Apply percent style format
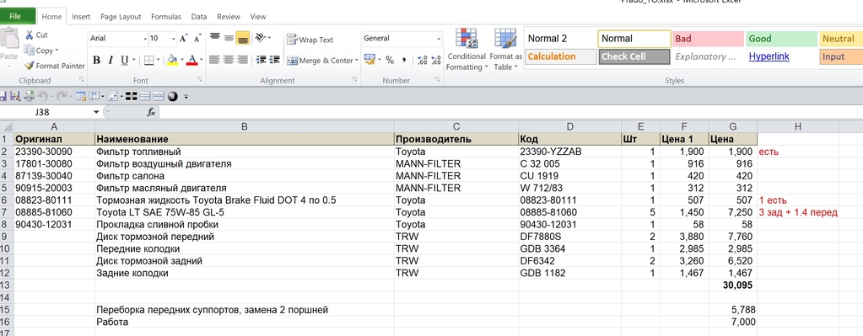The height and width of the screenshot is (336, 863). coord(390,60)
